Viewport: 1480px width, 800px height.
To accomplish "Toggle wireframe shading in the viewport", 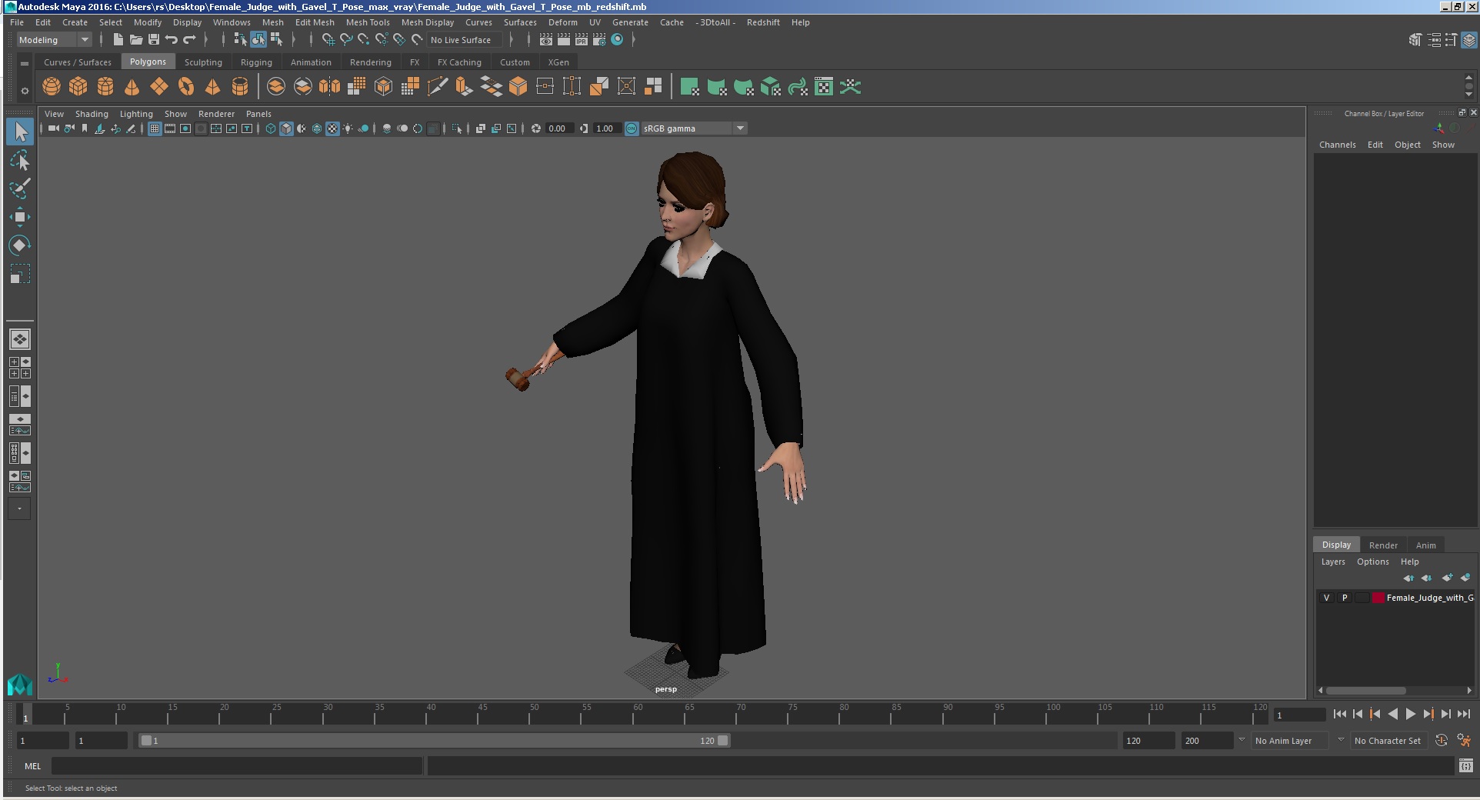I will coord(271,128).
